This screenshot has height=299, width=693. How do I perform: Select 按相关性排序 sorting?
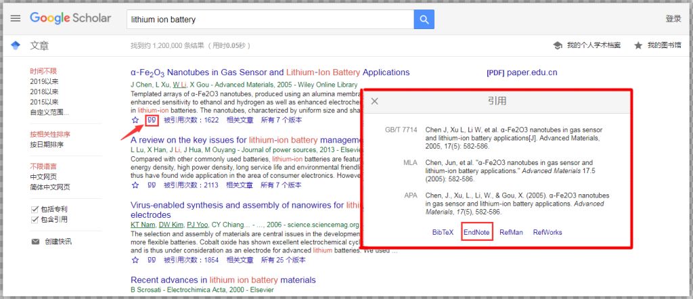coord(50,134)
